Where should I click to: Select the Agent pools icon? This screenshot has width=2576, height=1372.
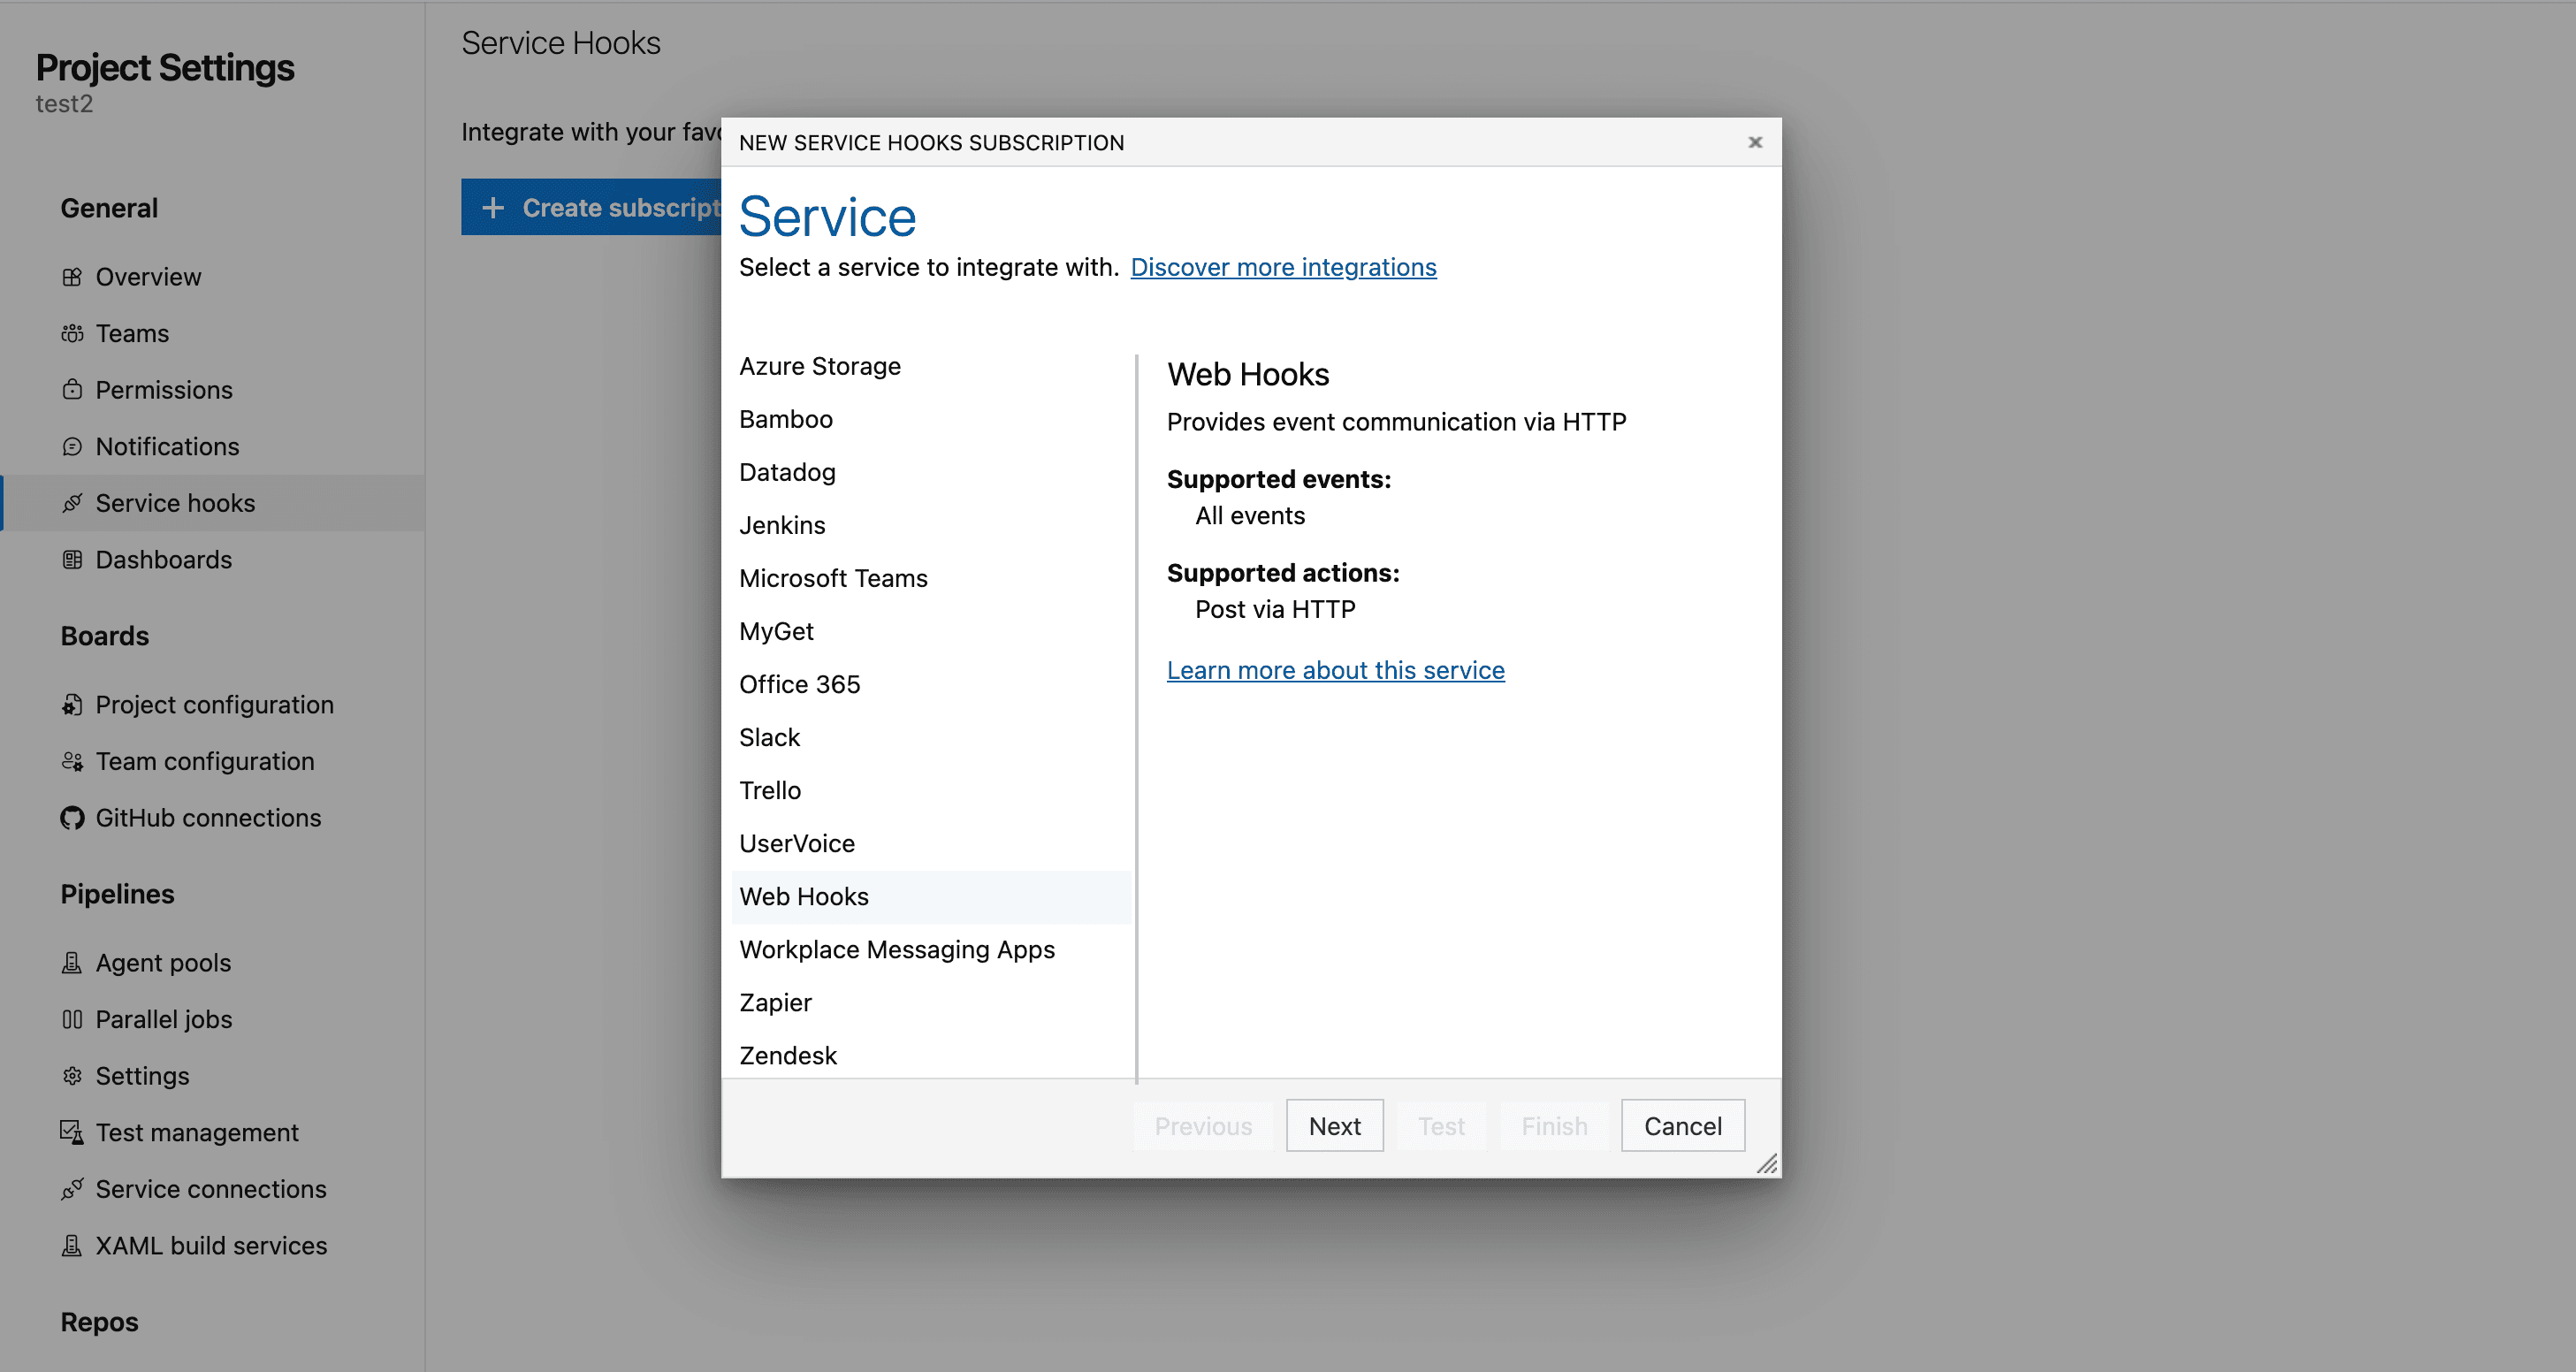pos(73,962)
